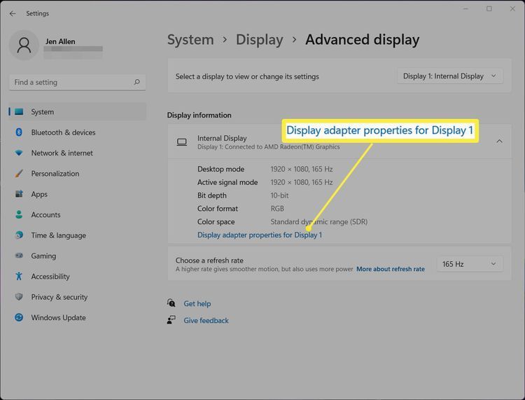Click the search magnifier in Find a setting
Image resolution: width=525 pixels, height=400 pixels.
coord(137,82)
